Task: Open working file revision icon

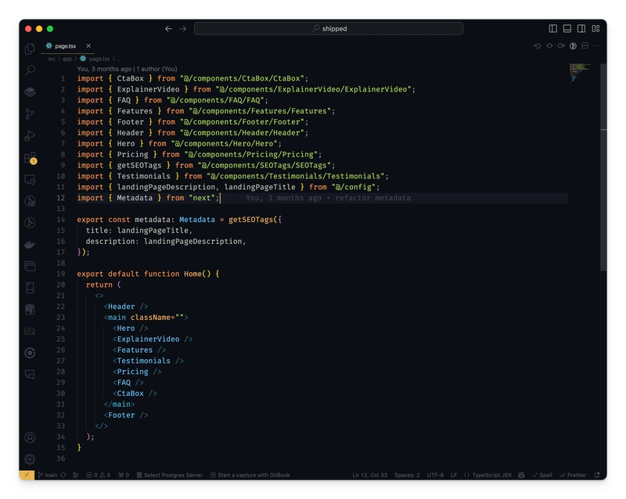Action: coord(550,46)
